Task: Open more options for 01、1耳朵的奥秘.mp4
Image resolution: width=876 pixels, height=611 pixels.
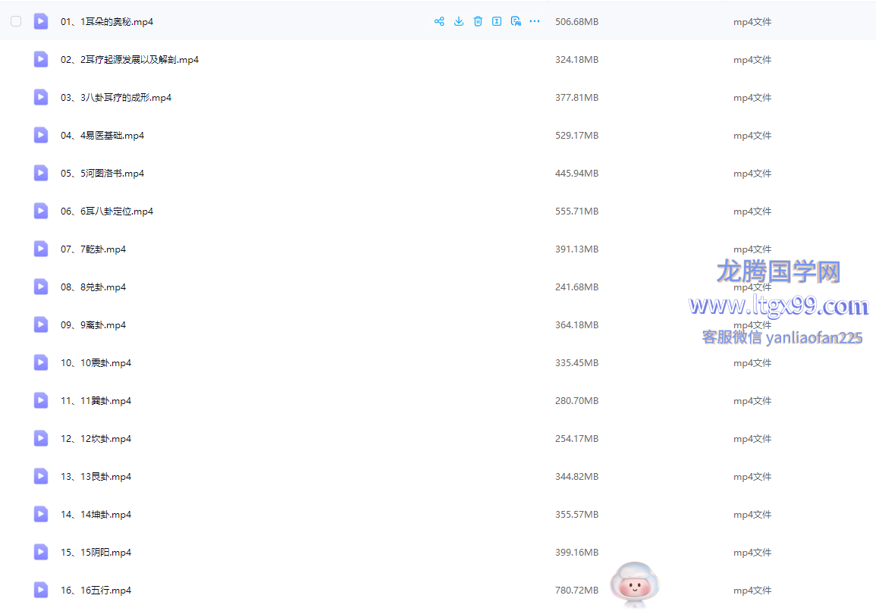Action: tap(535, 21)
